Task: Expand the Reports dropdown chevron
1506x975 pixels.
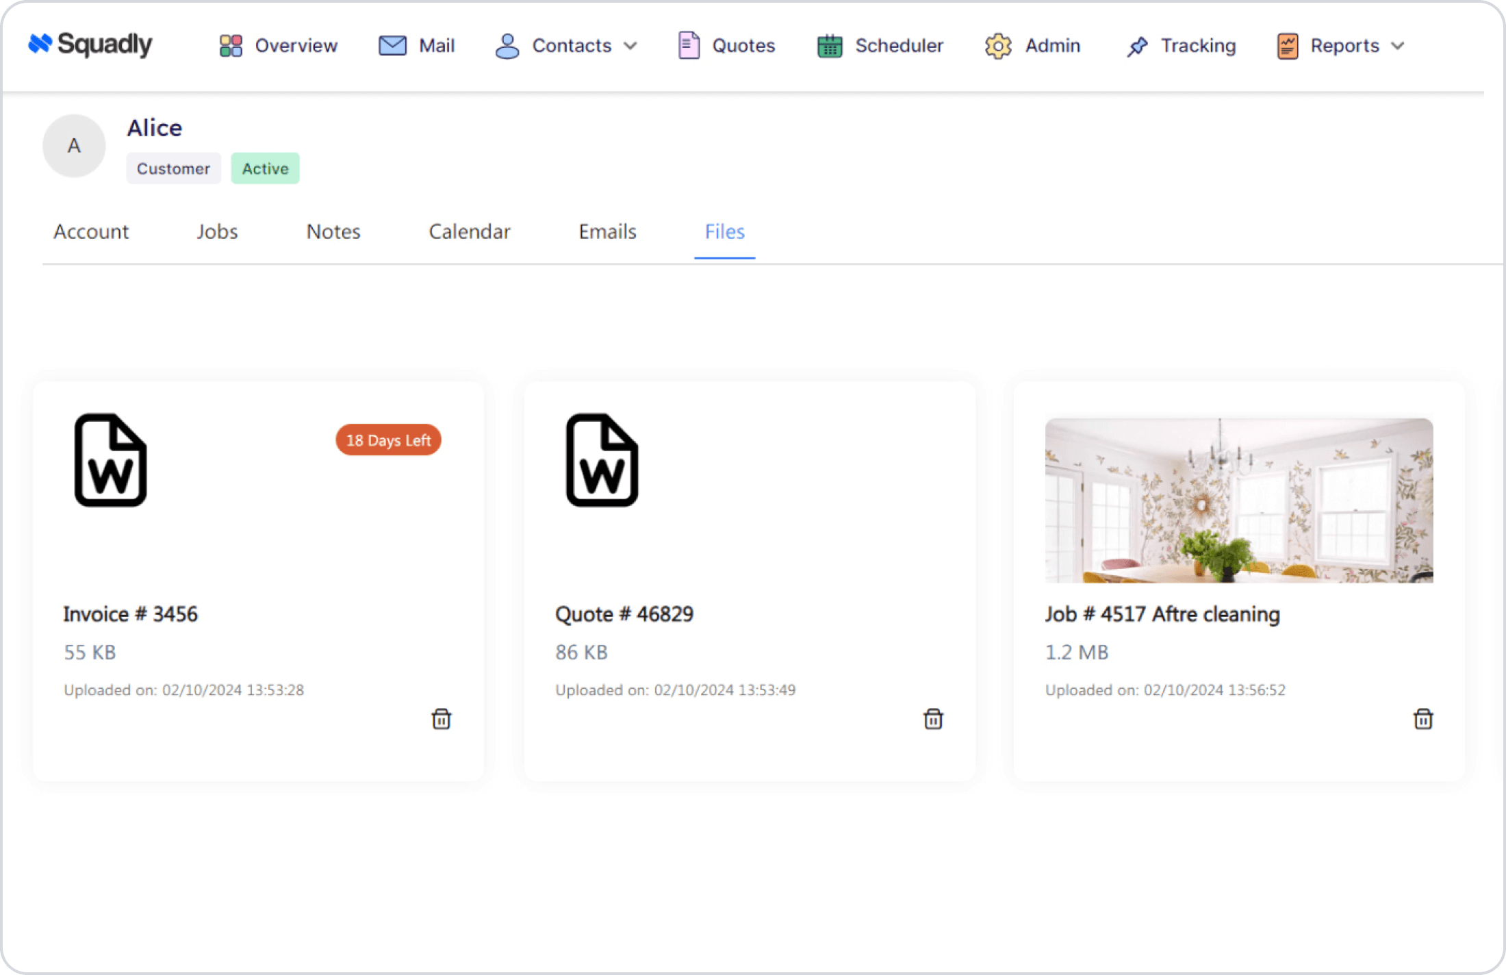Action: tap(1398, 46)
